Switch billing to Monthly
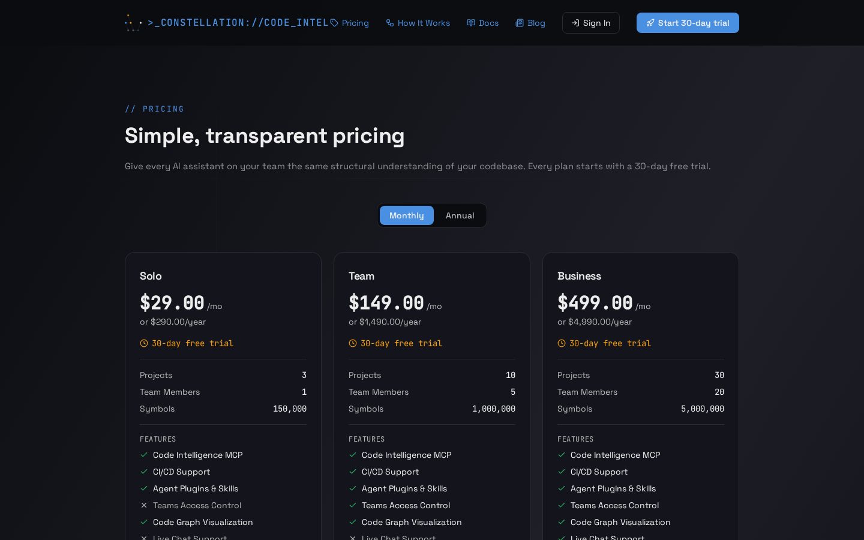Screen dimensions: 864x540 pyautogui.click(x=407, y=215)
